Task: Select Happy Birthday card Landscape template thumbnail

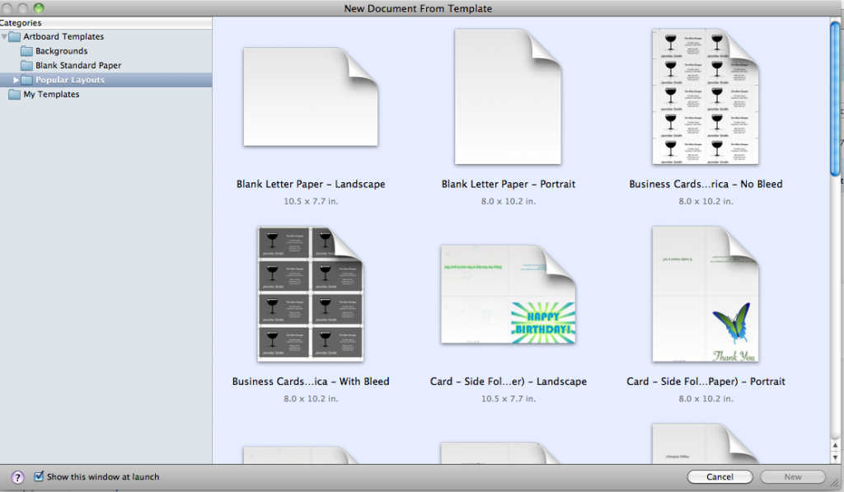Action: 508,294
